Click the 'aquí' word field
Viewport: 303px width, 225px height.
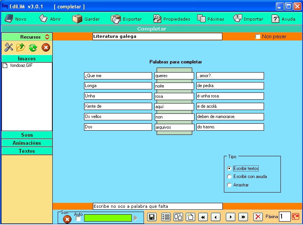(x=174, y=107)
